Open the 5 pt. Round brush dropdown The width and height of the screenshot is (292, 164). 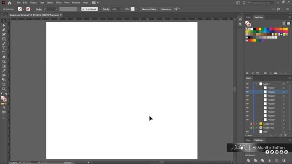click(x=99, y=9)
